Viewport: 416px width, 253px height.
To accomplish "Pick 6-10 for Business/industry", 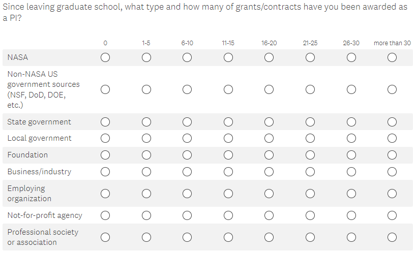I will (187, 172).
